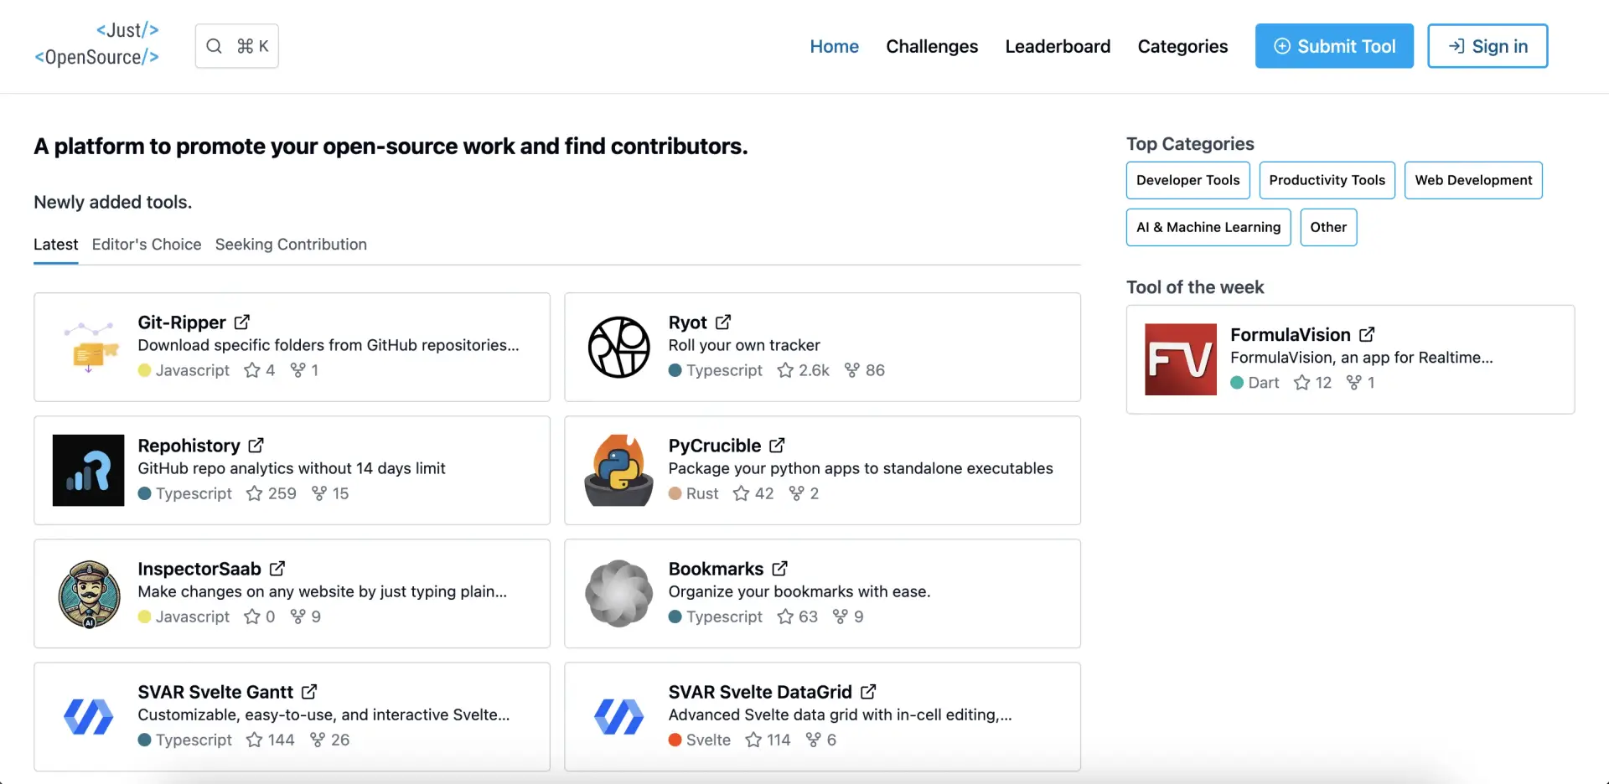1609x784 pixels.
Task: Click the Repohistory logo icon
Action: pos(88,470)
